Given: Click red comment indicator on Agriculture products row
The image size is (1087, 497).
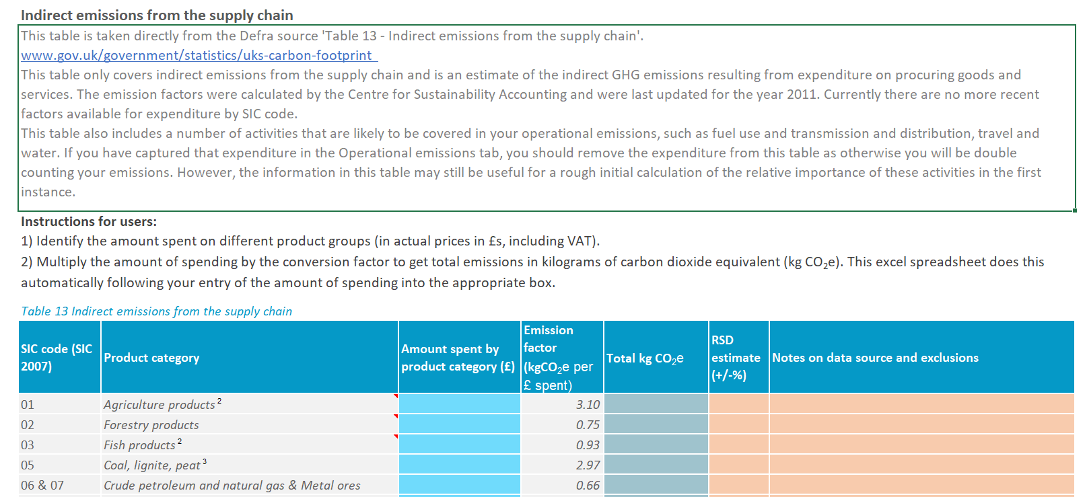Looking at the screenshot, I should pos(396,396).
